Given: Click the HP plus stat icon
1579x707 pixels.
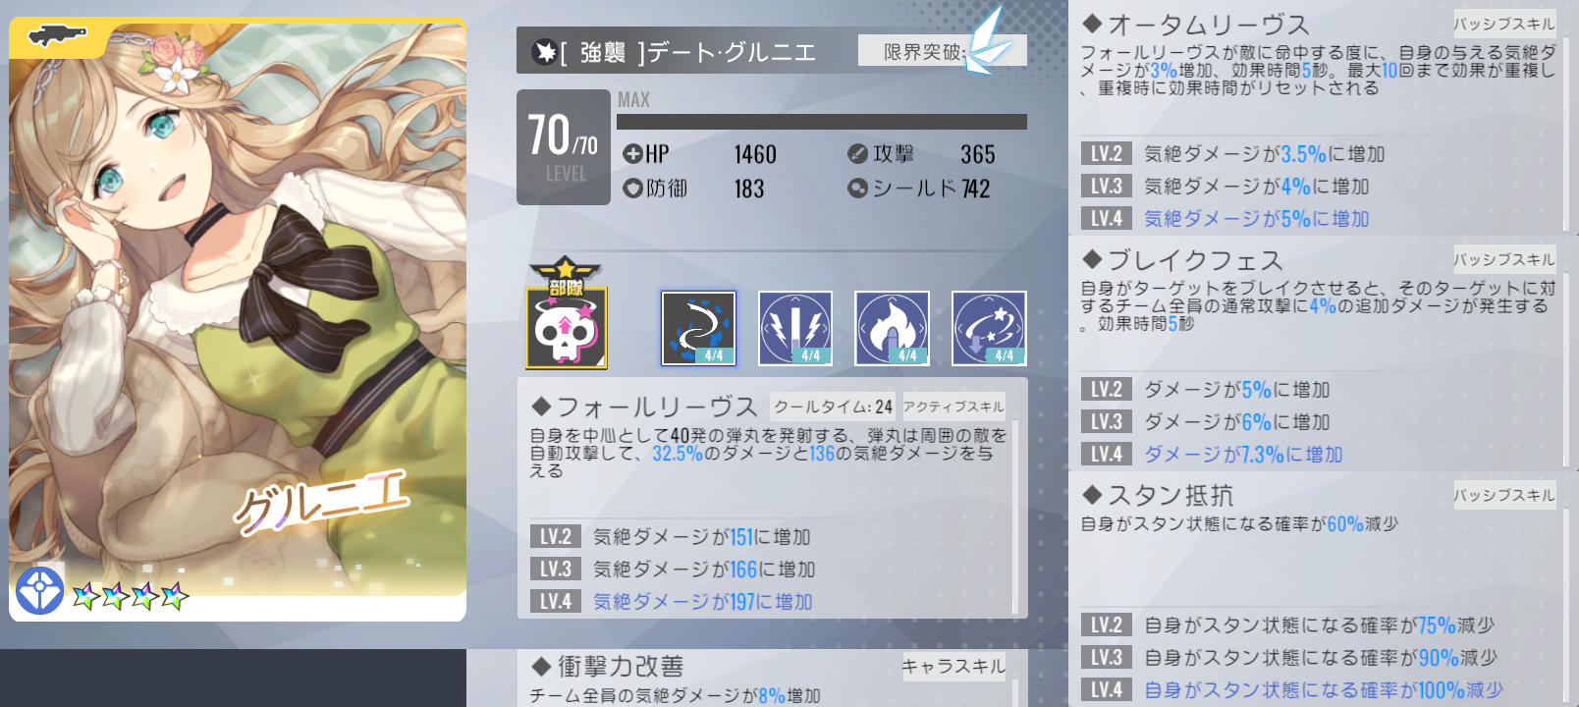Looking at the screenshot, I should pyautogui.click(x=632, y=154).
